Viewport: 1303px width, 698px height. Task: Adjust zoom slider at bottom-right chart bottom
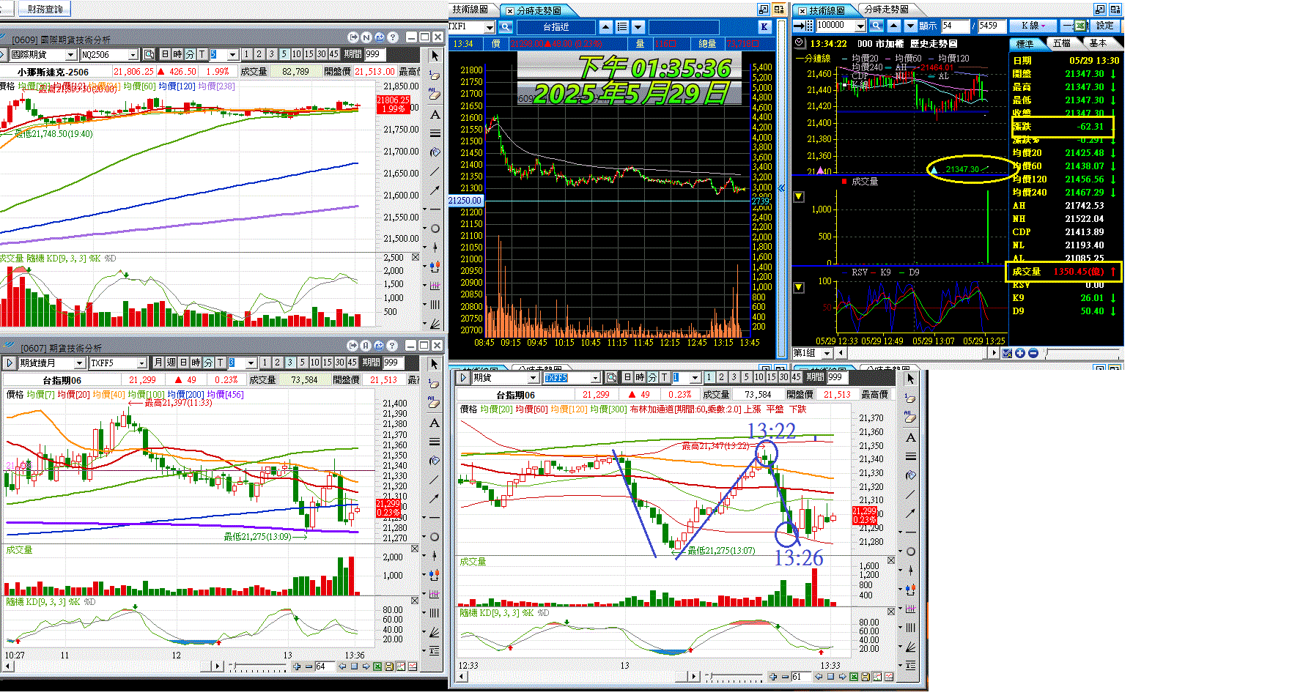(734, 677)
